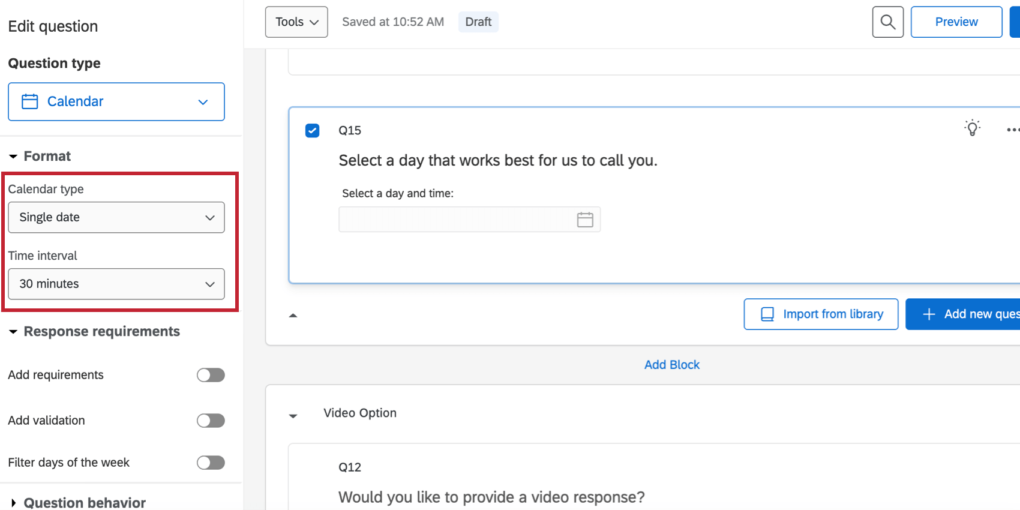Image resolution: width=1020 pixels, height=510 pixels.
Task: Collapse the Q15 question using the up arrow
Action: pyautogui.click(x=293, y=314)
